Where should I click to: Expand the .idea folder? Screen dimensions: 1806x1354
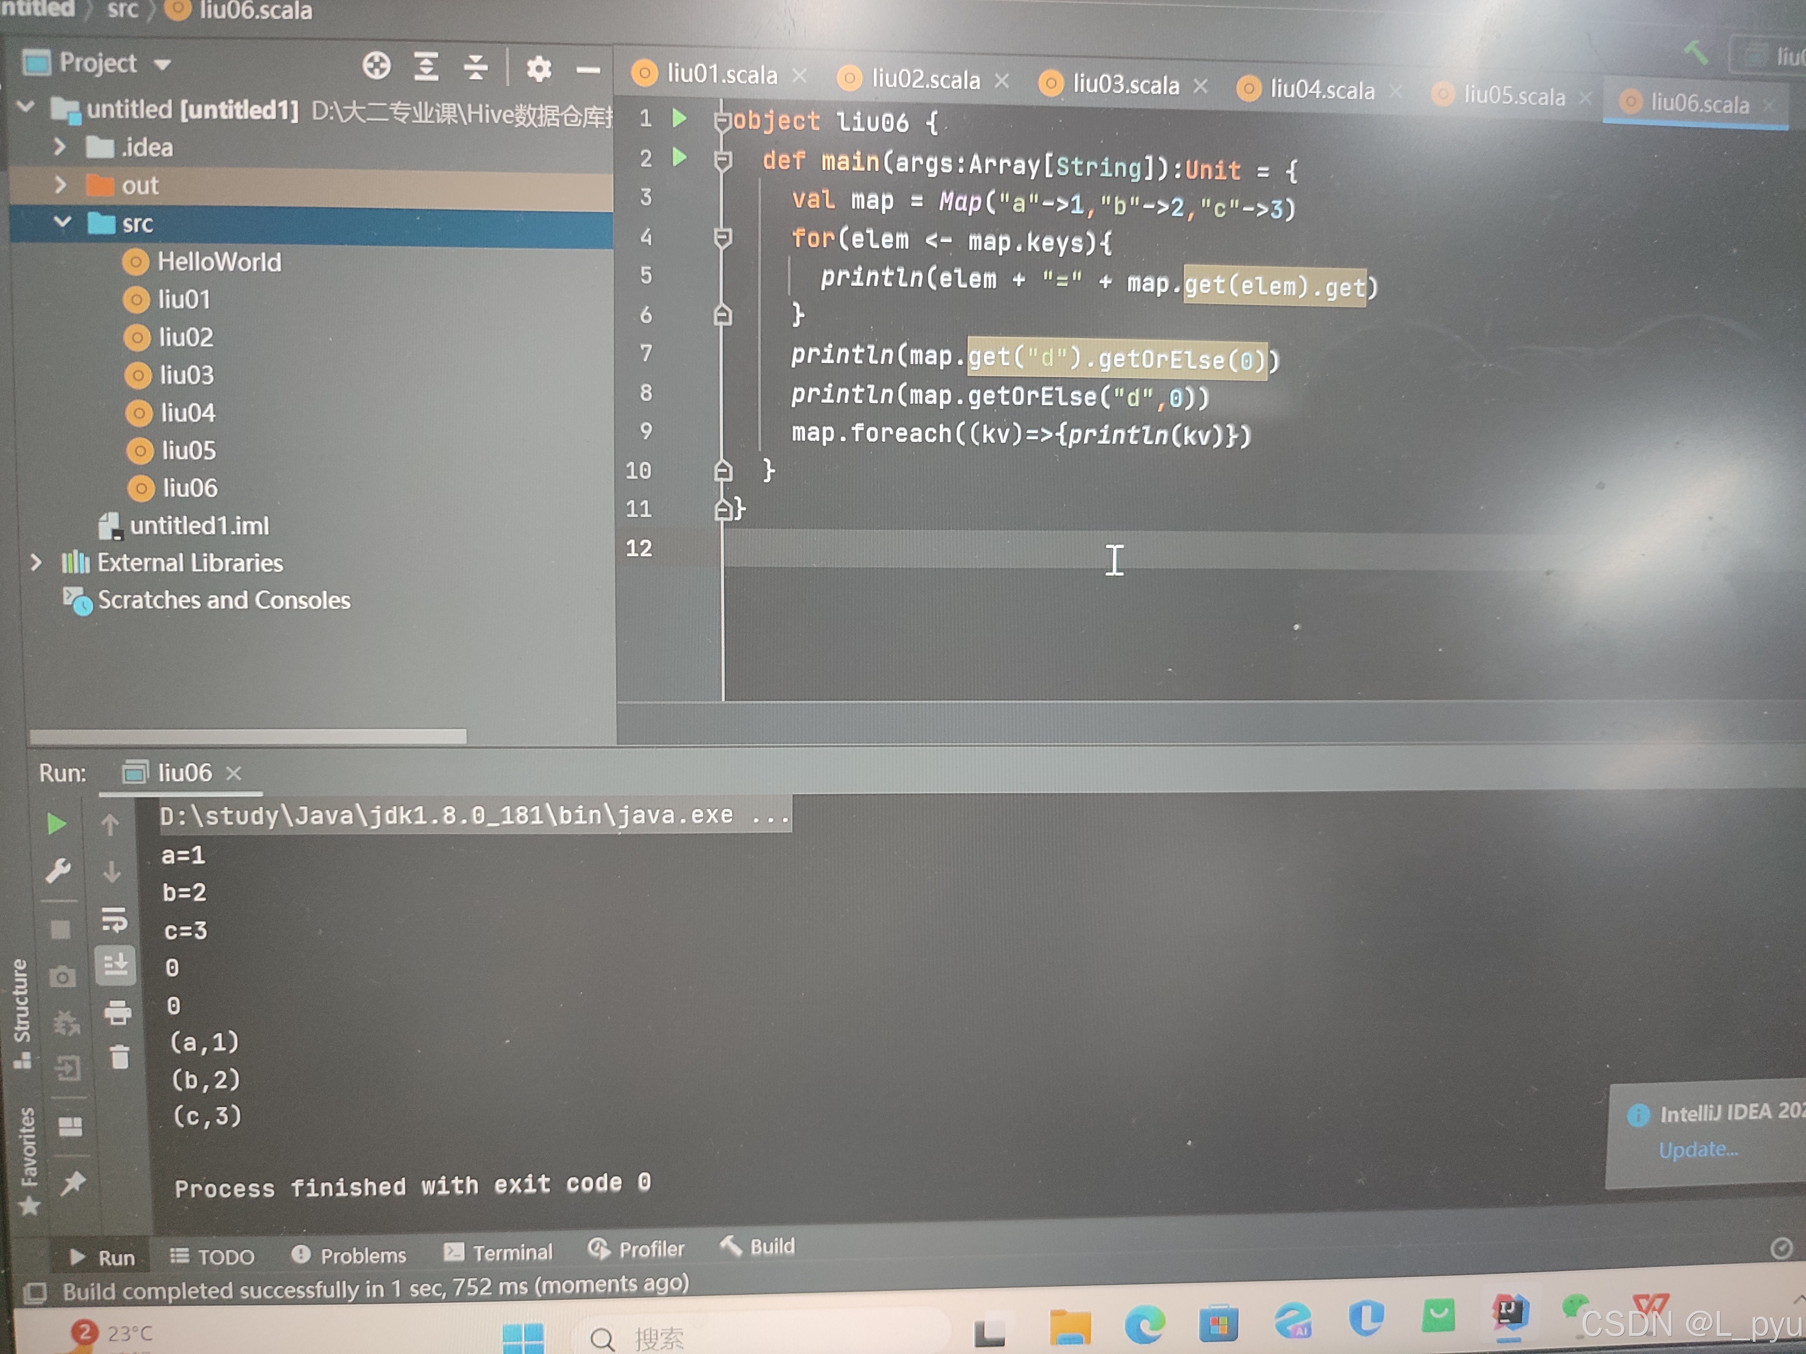tap(59, 147)
